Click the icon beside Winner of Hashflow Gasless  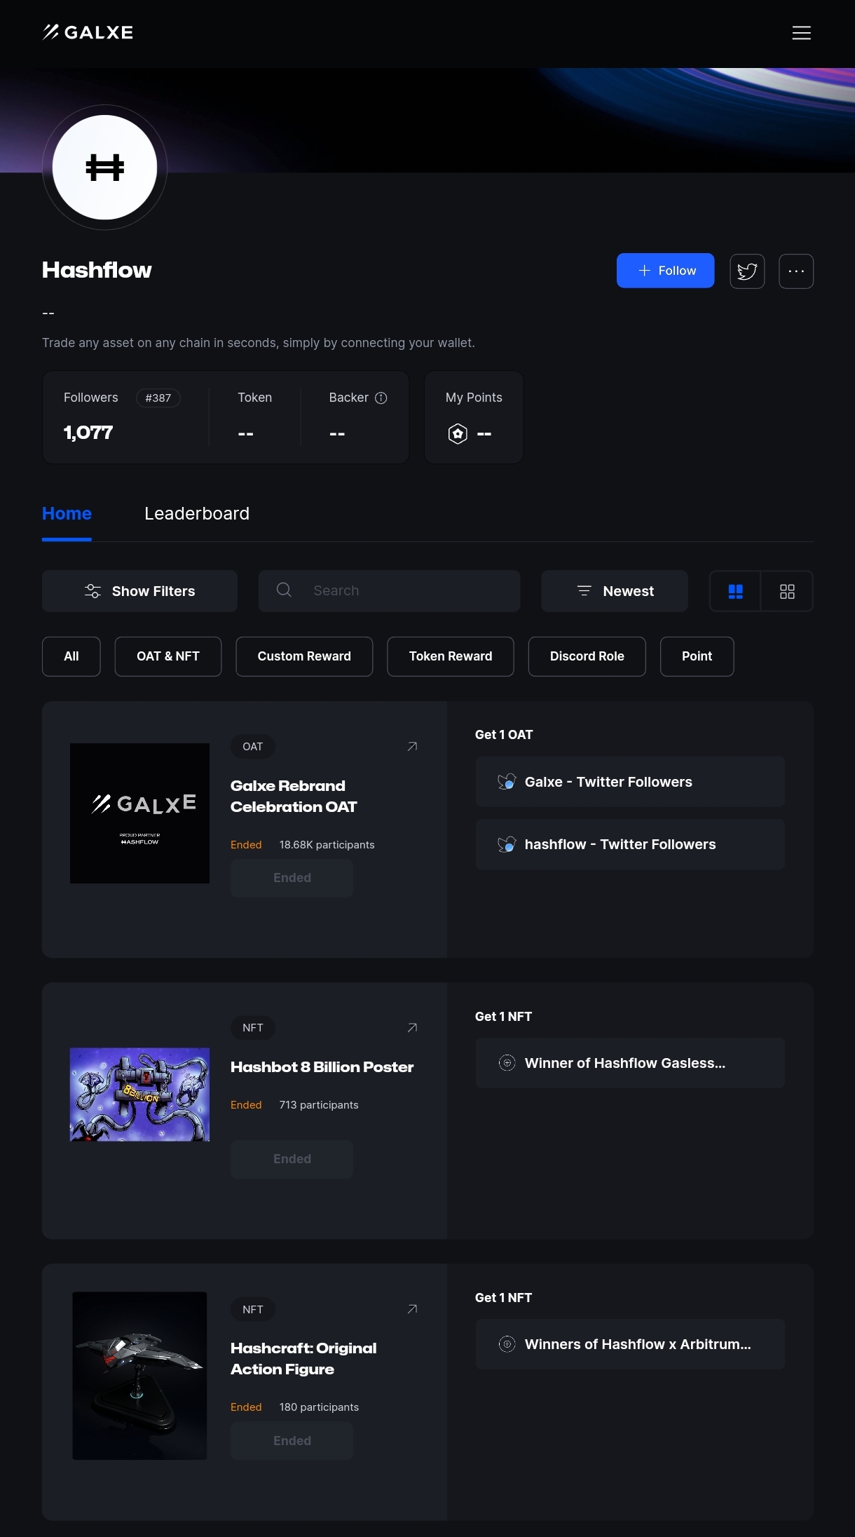(507, 1063)
